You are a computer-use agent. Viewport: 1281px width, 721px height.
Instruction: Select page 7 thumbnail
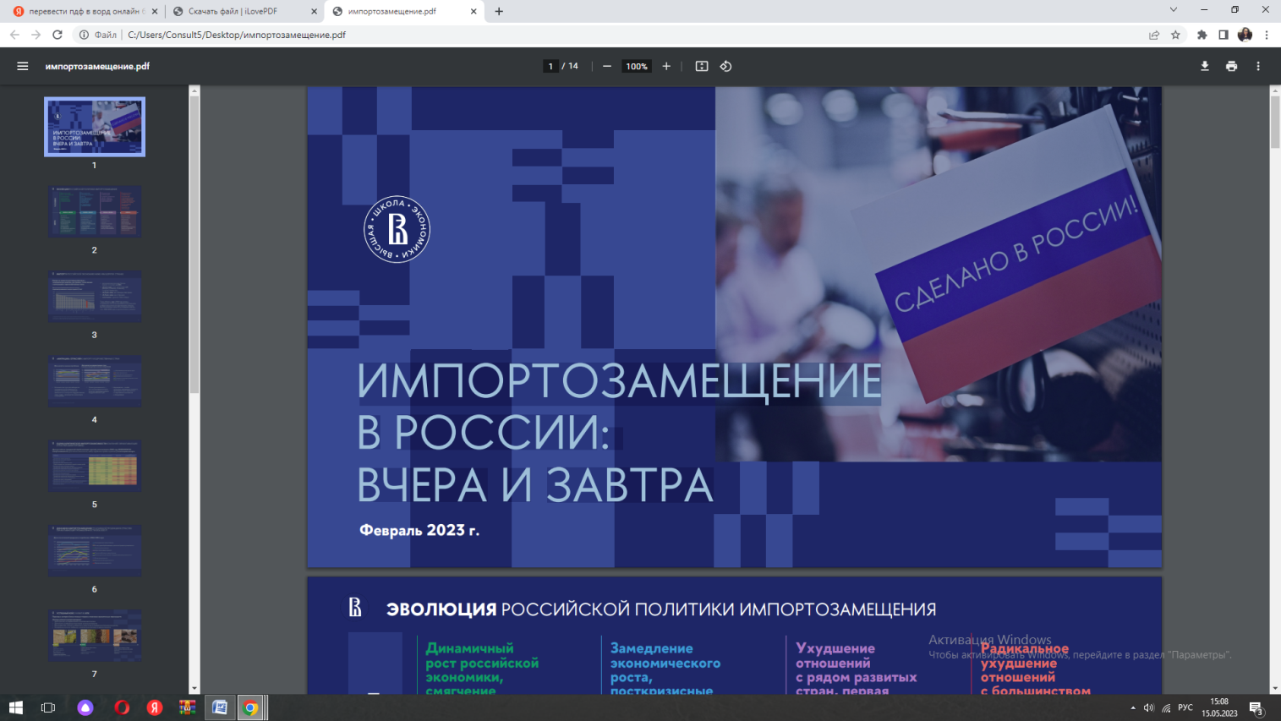point(95,636)
